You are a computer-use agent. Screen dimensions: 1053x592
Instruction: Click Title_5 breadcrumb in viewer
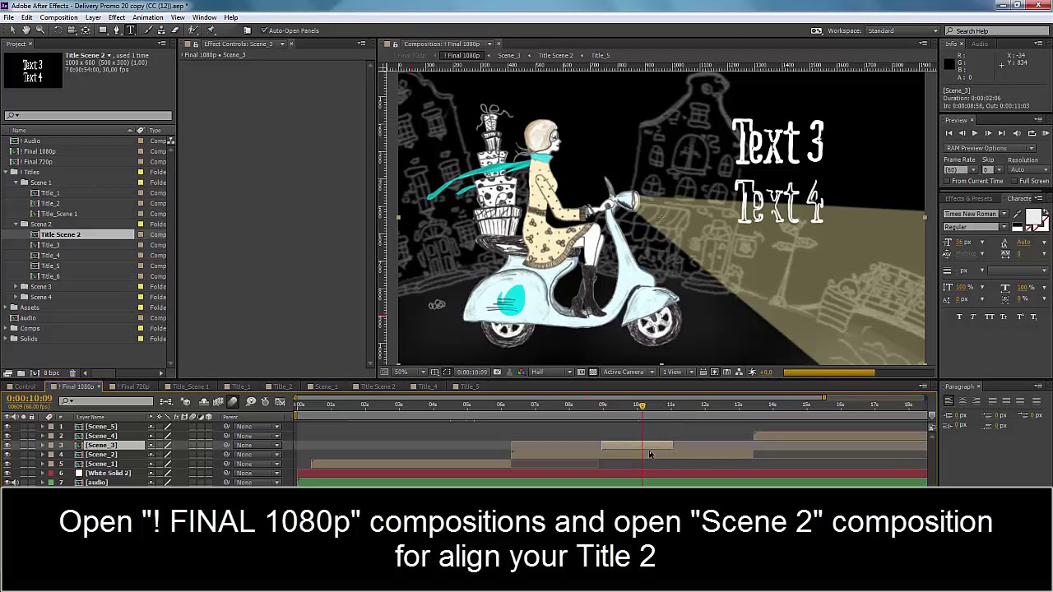tap(601, 55)
